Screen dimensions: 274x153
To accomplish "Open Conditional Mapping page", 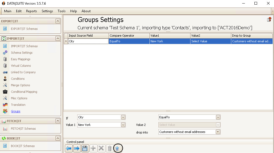I will point(24,92).
